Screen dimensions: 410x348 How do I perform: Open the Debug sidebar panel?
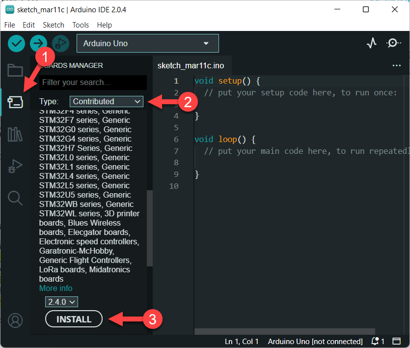pyautogui.click(x=15, y=166)
